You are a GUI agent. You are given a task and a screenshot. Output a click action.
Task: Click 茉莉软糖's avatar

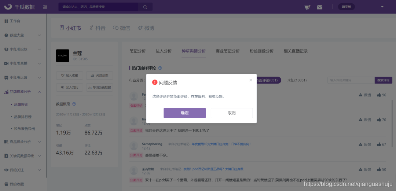133,170
